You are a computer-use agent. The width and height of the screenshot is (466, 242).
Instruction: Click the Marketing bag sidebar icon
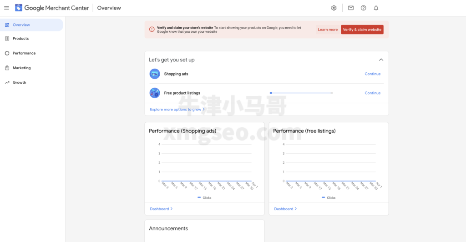pyautogui.click(x=7, y=68)
